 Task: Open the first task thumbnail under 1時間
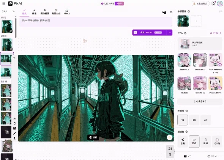7,26
